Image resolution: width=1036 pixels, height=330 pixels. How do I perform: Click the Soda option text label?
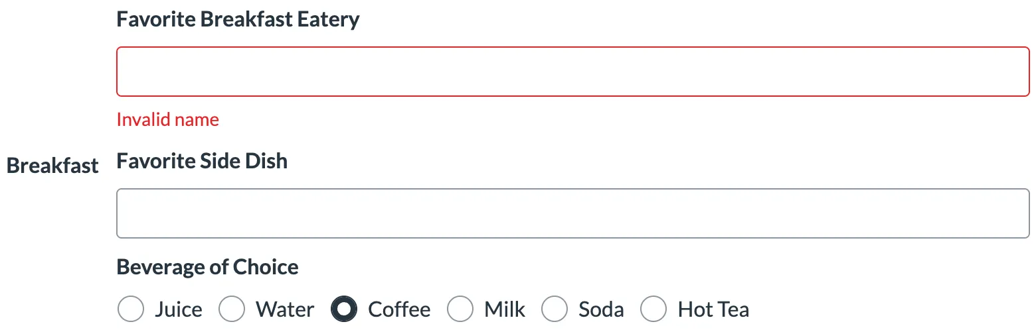[601, 309]
